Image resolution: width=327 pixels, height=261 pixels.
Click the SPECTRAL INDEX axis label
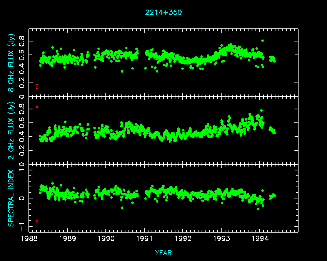[x=11, y=198]
